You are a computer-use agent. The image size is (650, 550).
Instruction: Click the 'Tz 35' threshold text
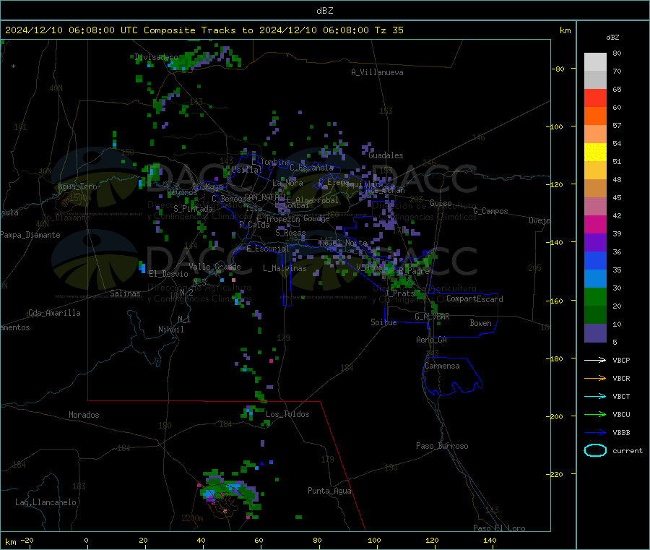pyautogui.click(x=389, y=30)
